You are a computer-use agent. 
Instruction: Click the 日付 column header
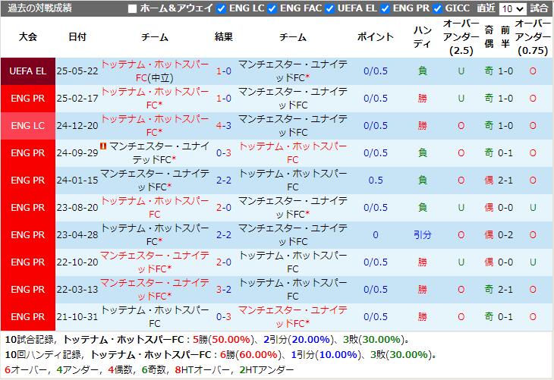77,37
